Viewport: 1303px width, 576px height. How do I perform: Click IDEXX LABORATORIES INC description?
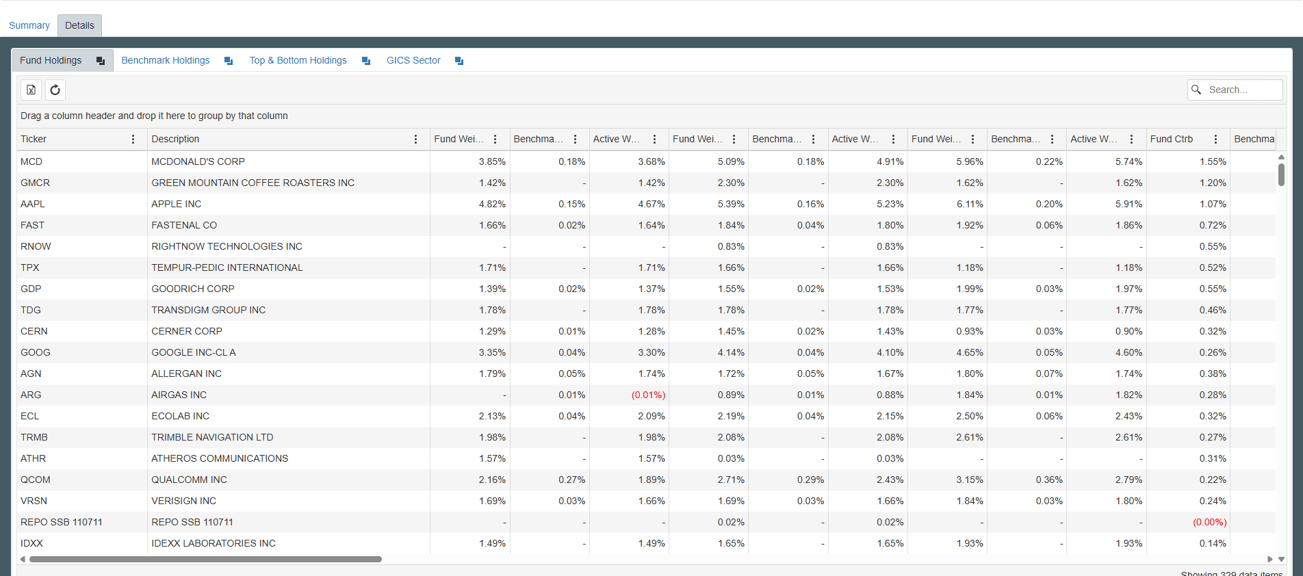point(214,543)
